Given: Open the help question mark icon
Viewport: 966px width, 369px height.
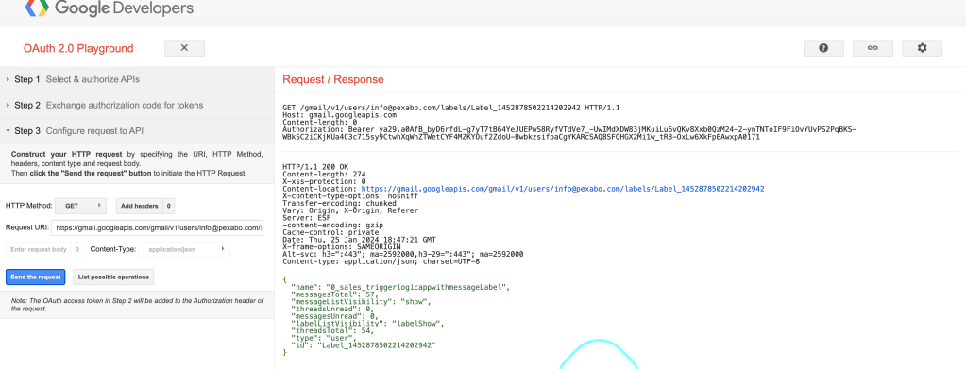Looking at the screenshot, I should [x=823, y=48].
